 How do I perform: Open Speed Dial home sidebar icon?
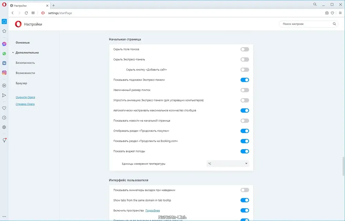click(x=4, y=21)
